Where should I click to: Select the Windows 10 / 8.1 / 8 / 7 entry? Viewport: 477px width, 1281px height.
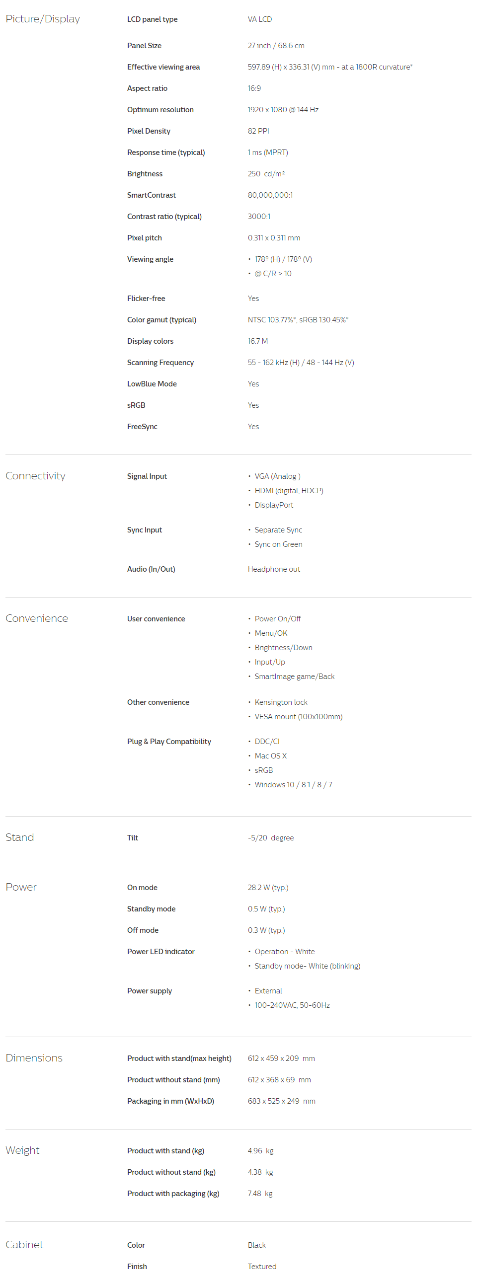[294, 785]
